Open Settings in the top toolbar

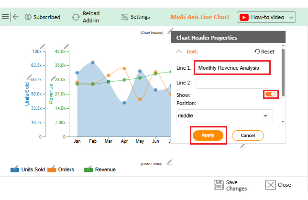pyautogui.click(x=135, y=17)
